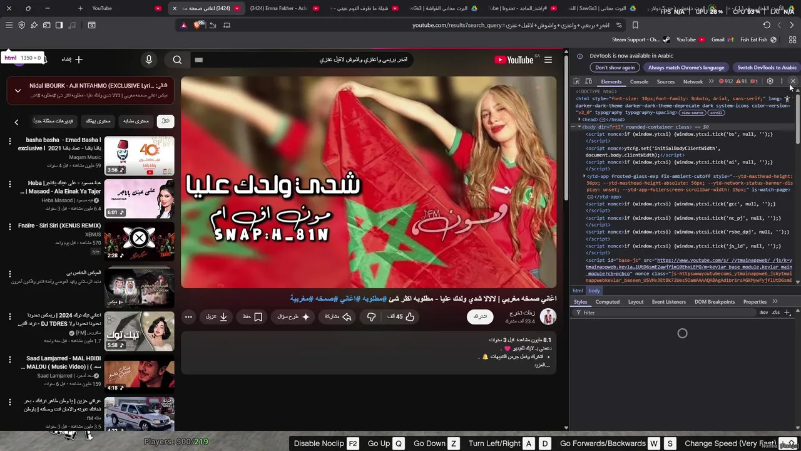Viewport: 801px width, 451px height.
Task: Open the Properties tab in DevTools
Action: tap(755, 302)
